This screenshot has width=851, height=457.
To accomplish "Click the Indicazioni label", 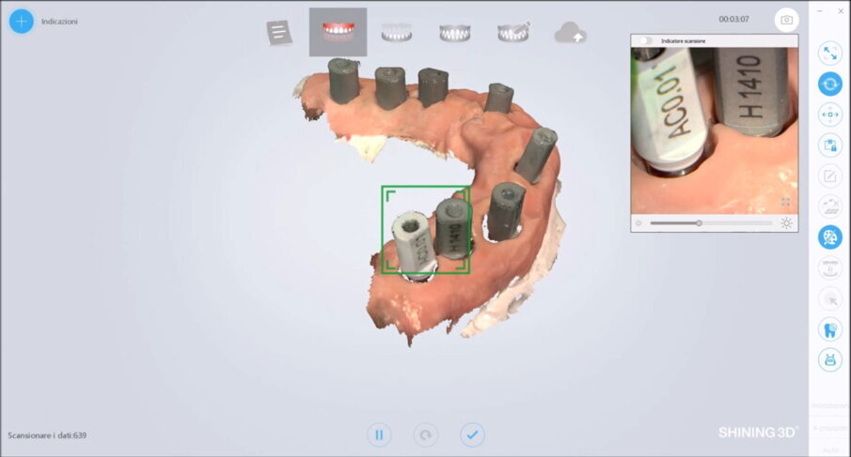I will click(59, 22).
